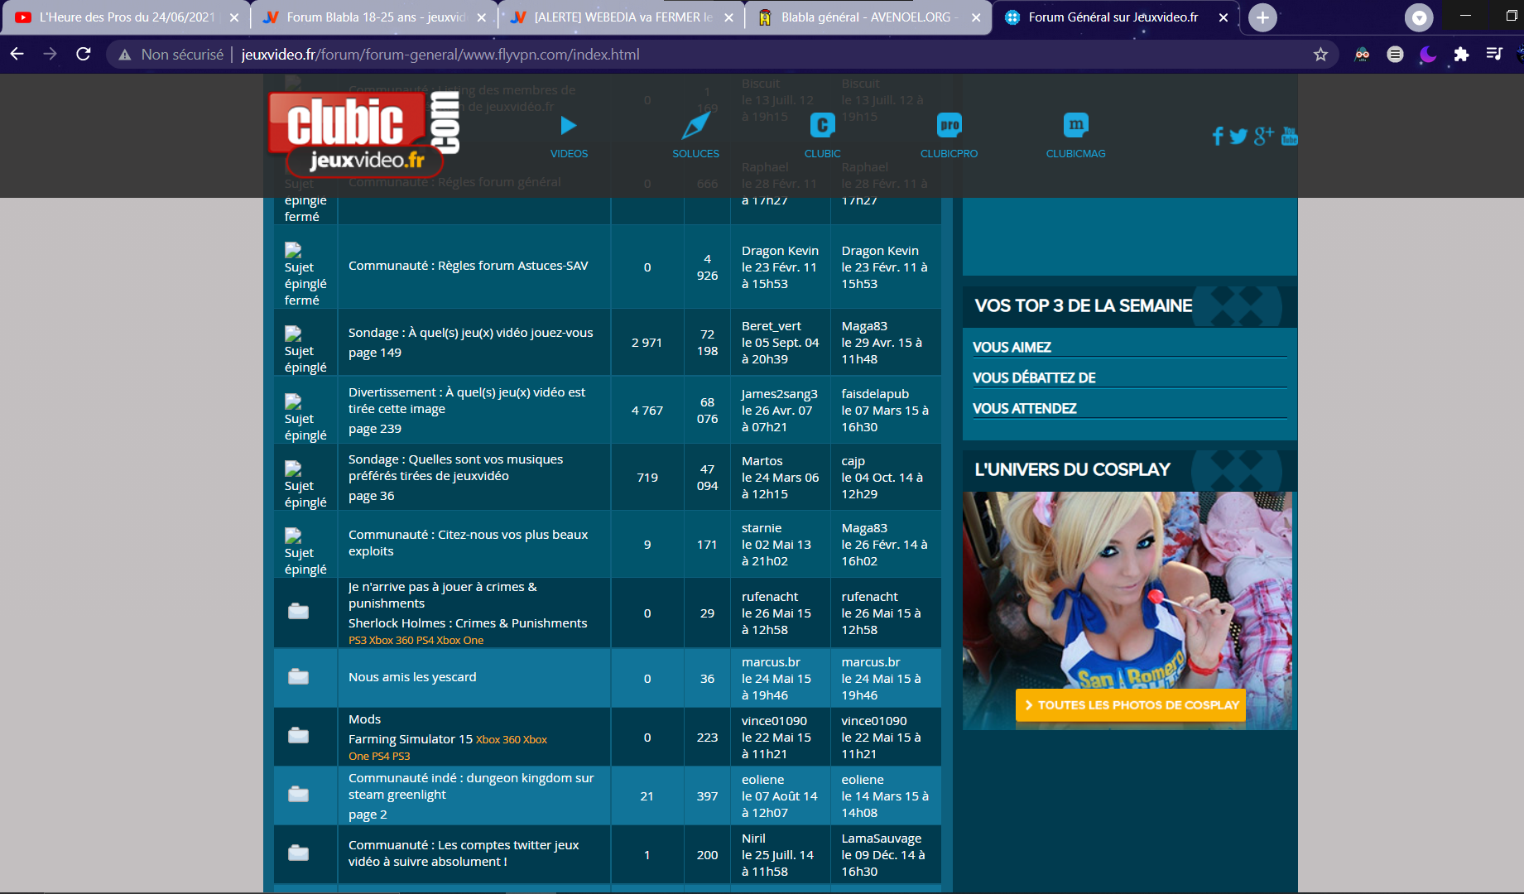This screenshot has width=1524, height=894.
Task: Click last poster 'LamaSauvage'
Action: [882, 839]
